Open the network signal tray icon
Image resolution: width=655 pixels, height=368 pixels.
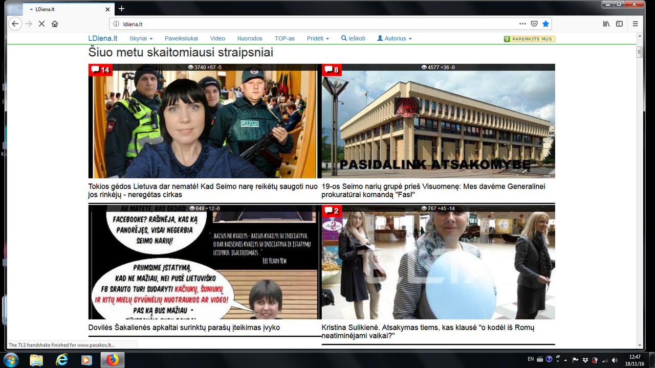[605, 359]
